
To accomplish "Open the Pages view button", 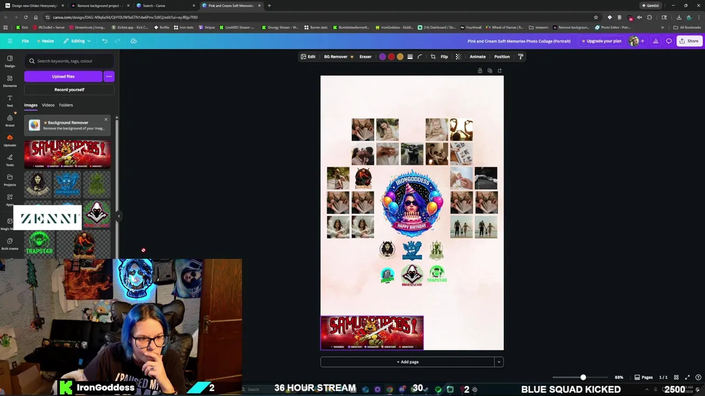I will tap(644, 377).
